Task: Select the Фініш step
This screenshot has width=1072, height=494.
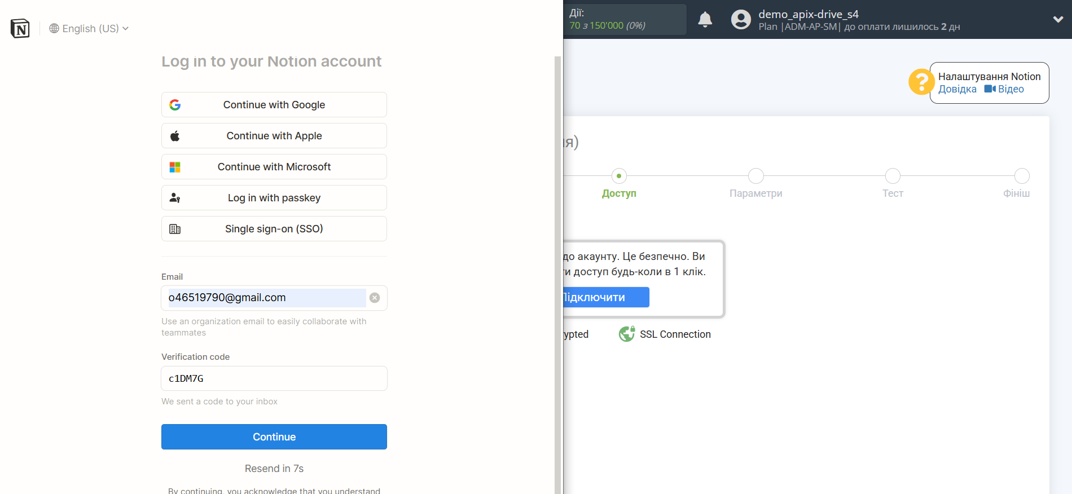Action: tap(1017, 184)
